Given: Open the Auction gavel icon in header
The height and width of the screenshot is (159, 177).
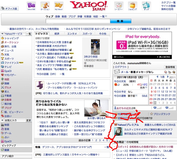Looking at the screenshot, I should (45, 6).
